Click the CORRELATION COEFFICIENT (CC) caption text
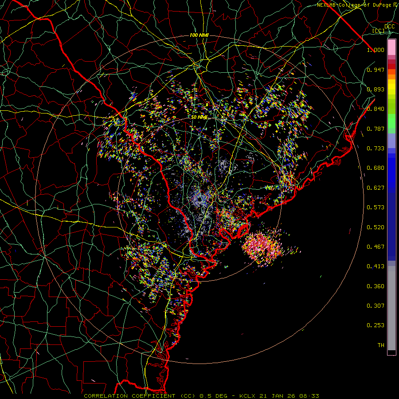 pyautogui.click(x=140, y=396)
